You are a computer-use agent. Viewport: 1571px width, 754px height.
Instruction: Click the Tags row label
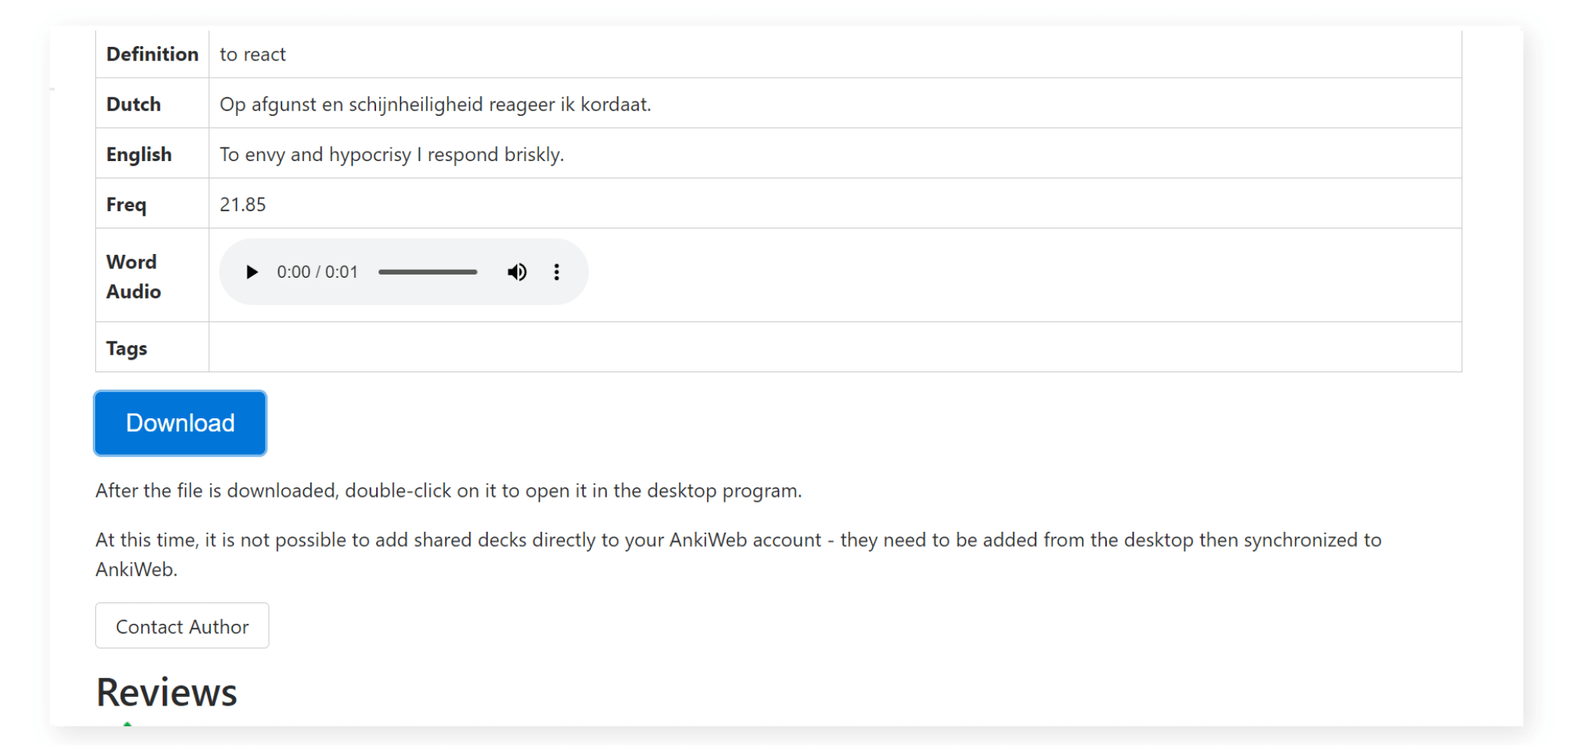click(127, 348)
